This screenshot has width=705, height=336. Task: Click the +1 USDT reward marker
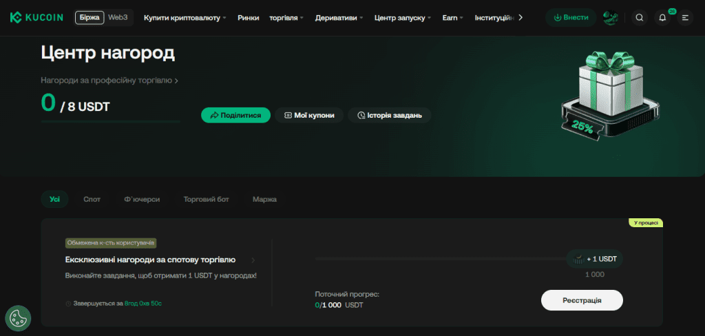pos(594,259)
